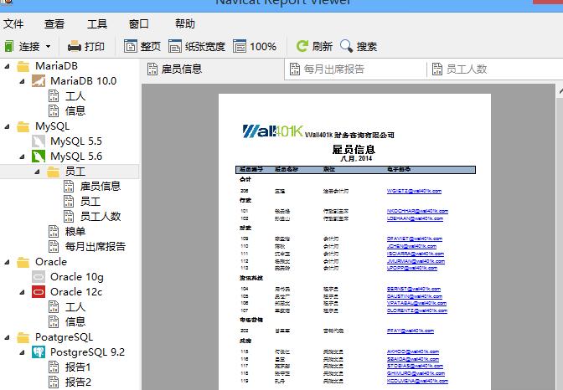Viewport: 563px width, 390px height.
Task: Open the WGIETZ@wall401k.com email link
Action: click(414, 191)
